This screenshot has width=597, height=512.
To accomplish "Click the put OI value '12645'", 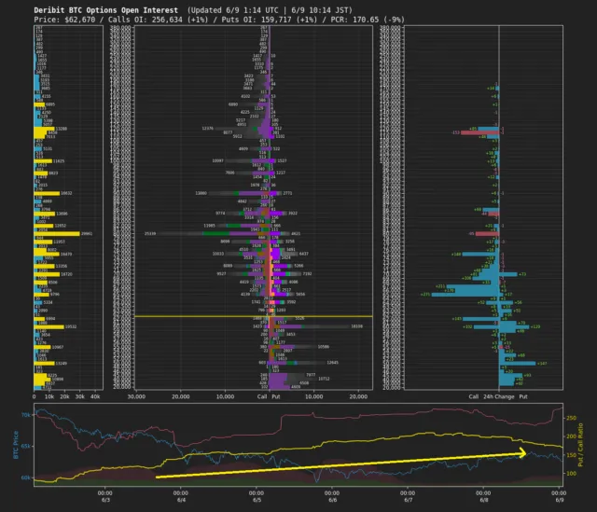I will (x=332, y=363).
